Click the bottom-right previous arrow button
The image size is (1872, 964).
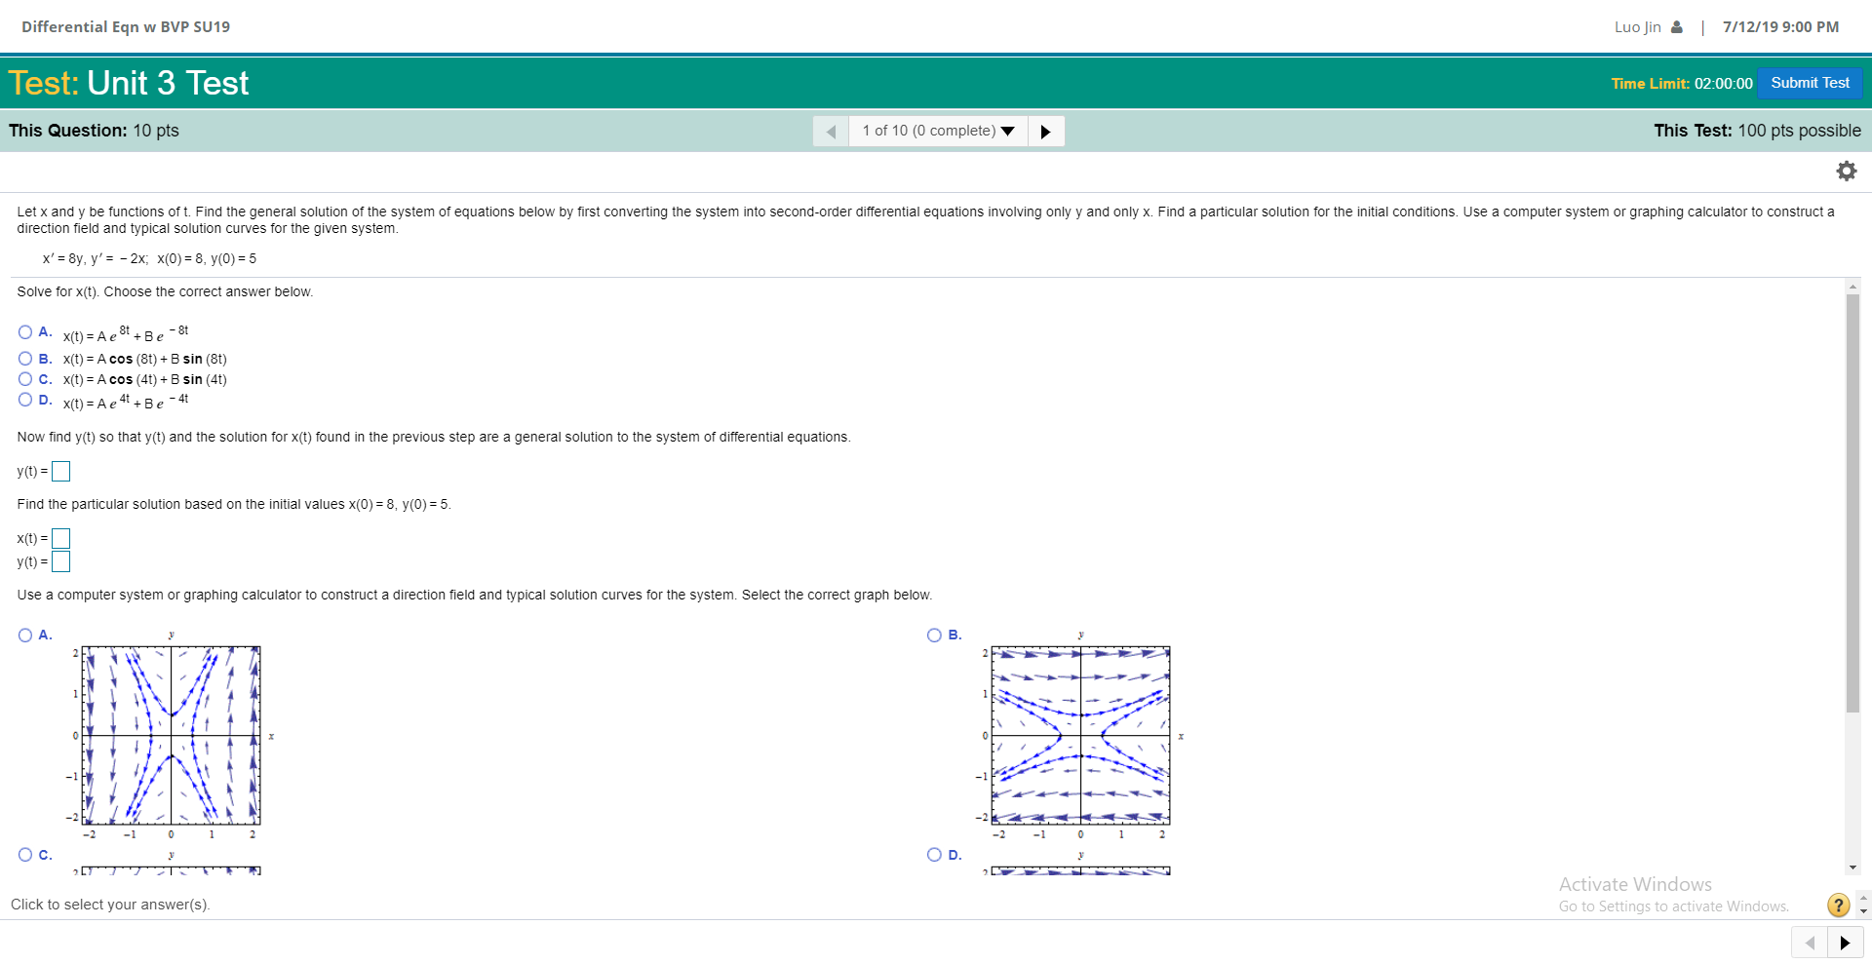tap(1810, 943)
